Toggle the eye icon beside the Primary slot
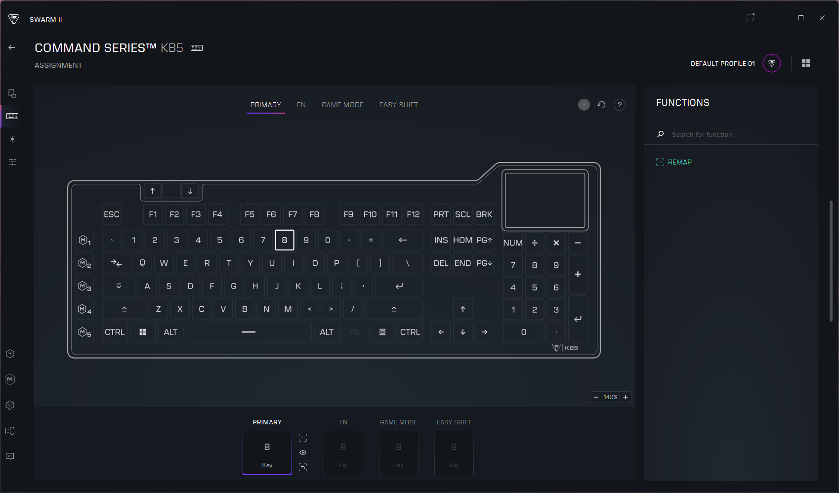Image resolution: width=839 pixels, height=493 pixels. click(303, 452)
